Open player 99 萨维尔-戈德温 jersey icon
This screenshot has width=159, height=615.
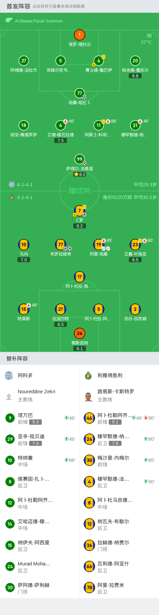tap(80, 159)
